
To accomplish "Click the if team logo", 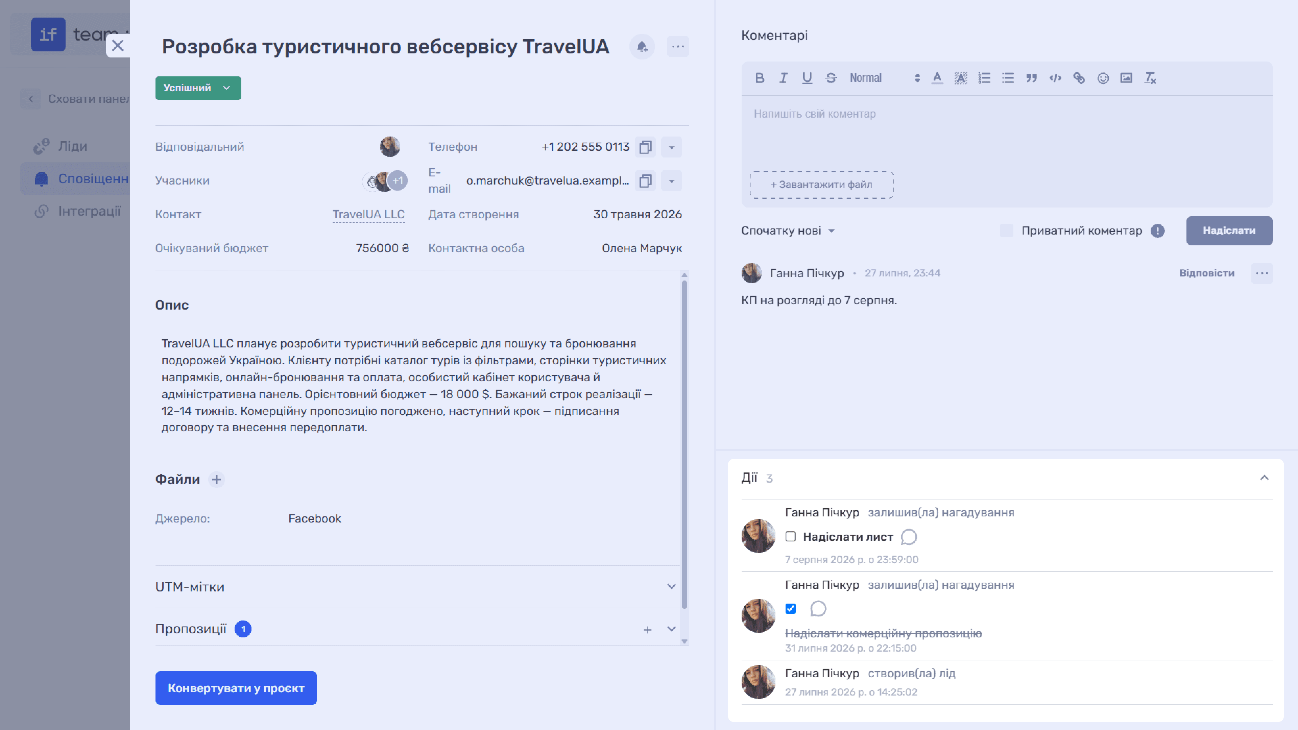I will [x=48, y=34].
